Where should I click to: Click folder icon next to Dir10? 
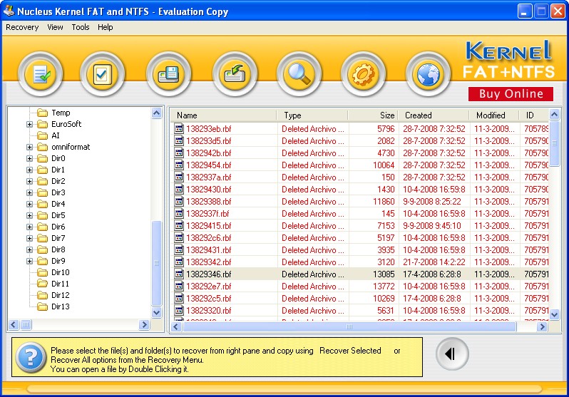pyautogui.click(x=43, y=272)
